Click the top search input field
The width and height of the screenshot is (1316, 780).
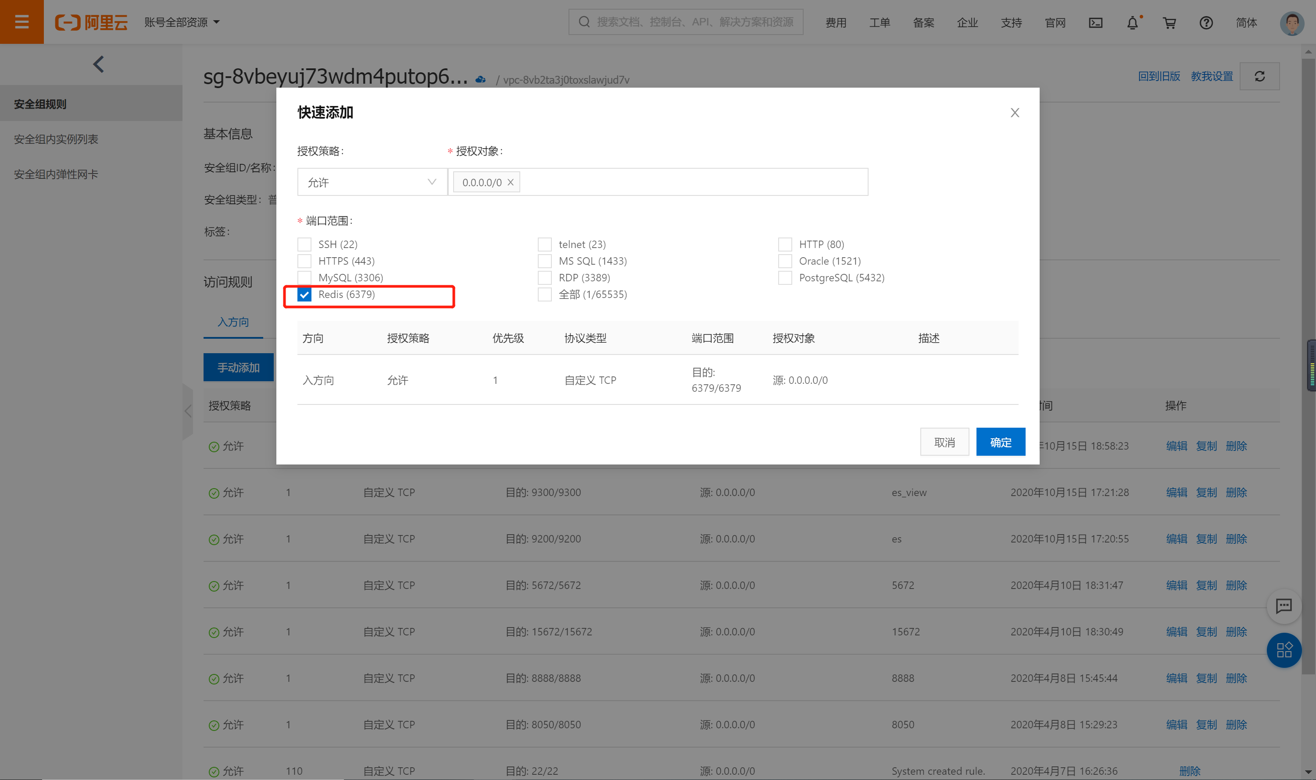pos(694,22)
